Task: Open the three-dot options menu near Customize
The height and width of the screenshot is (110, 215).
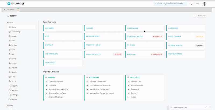Action: coord(195,16)
